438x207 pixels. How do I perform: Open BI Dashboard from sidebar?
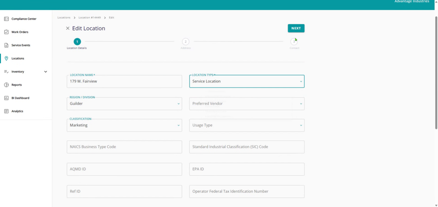tap(20, 98)
